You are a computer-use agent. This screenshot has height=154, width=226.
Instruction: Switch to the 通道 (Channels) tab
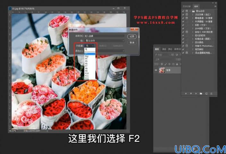[x=164, y=49]
